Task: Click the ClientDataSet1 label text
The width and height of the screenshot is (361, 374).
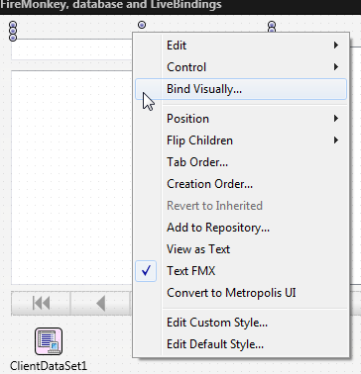Action: (x=49, y=366)
